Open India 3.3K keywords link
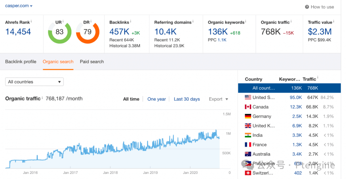The height and width of the screenshot is (179, 346). pyautogui.click(x=297, y=135)
